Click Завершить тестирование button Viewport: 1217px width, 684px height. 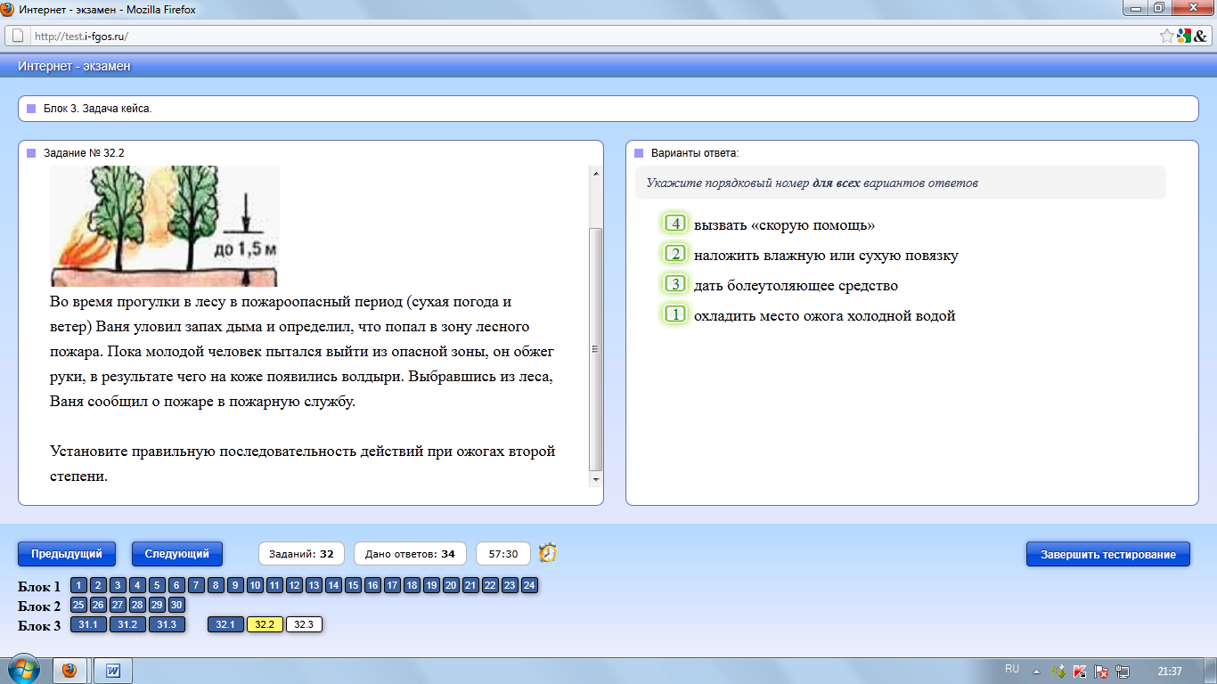coord(1108,554)
